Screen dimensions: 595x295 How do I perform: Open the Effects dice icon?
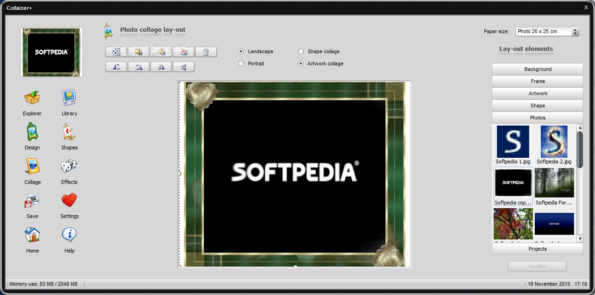tap(69, 167)
